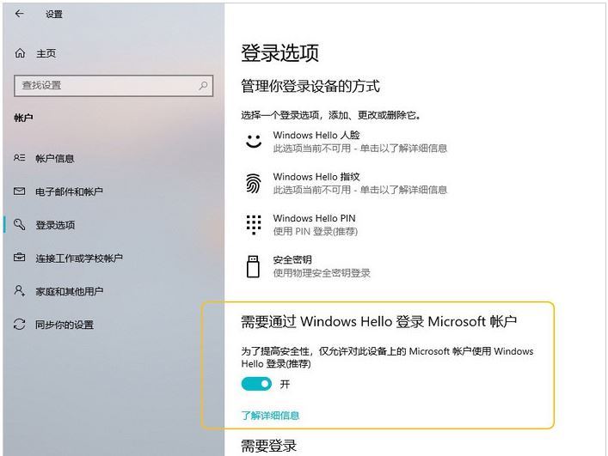
Task: Click the 帐户 section label in sidebar
Action: click(23, 118)
